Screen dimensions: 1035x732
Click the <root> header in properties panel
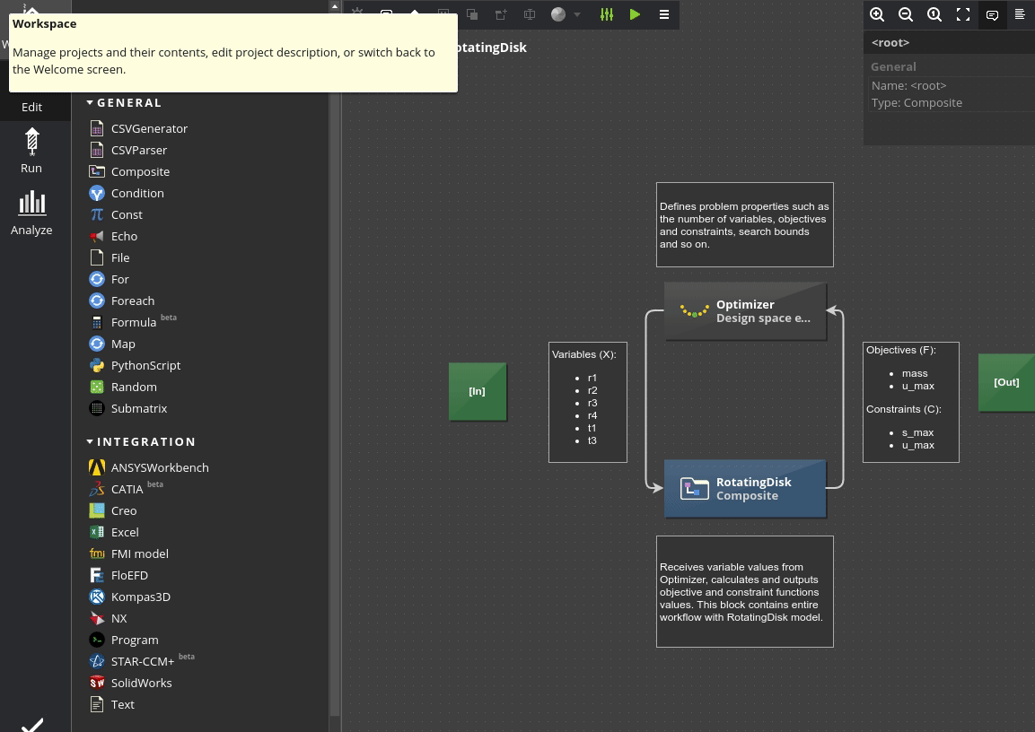[890, 43]
